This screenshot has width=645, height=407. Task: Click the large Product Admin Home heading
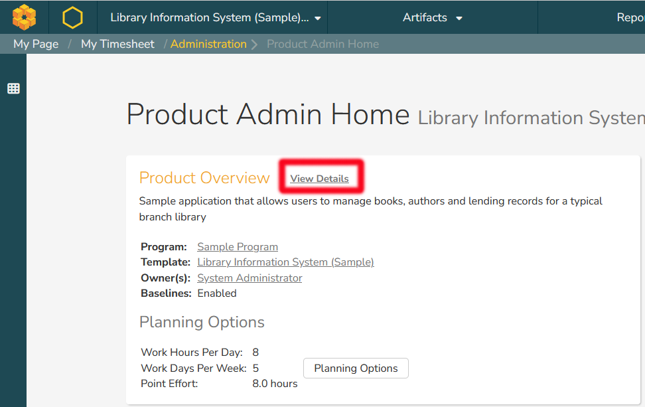(267, 115)
